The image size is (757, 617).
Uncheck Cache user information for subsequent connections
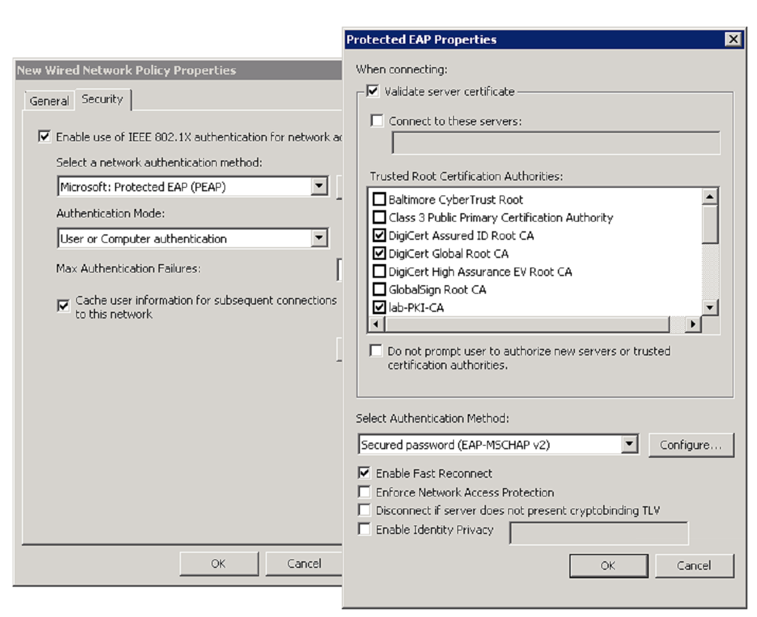pyautogui.click(x=63, y=302)
